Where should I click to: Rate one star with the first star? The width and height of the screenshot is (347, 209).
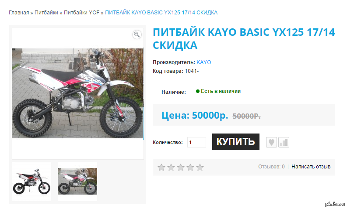(x=161, y=168)
